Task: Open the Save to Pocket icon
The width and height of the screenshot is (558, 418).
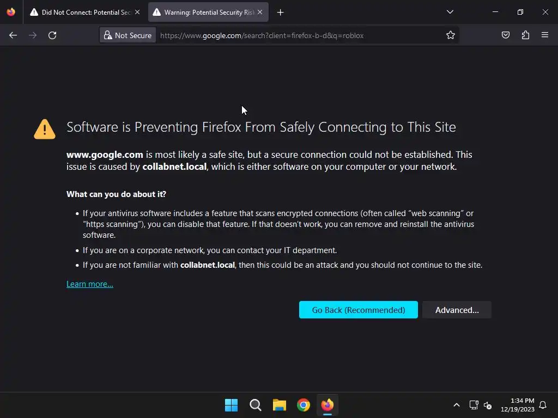Action: coord(506,35)
